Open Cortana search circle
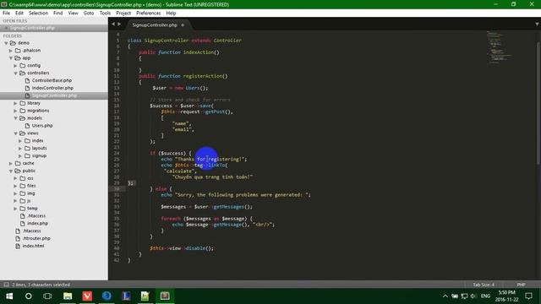 (x=29, y=296)
